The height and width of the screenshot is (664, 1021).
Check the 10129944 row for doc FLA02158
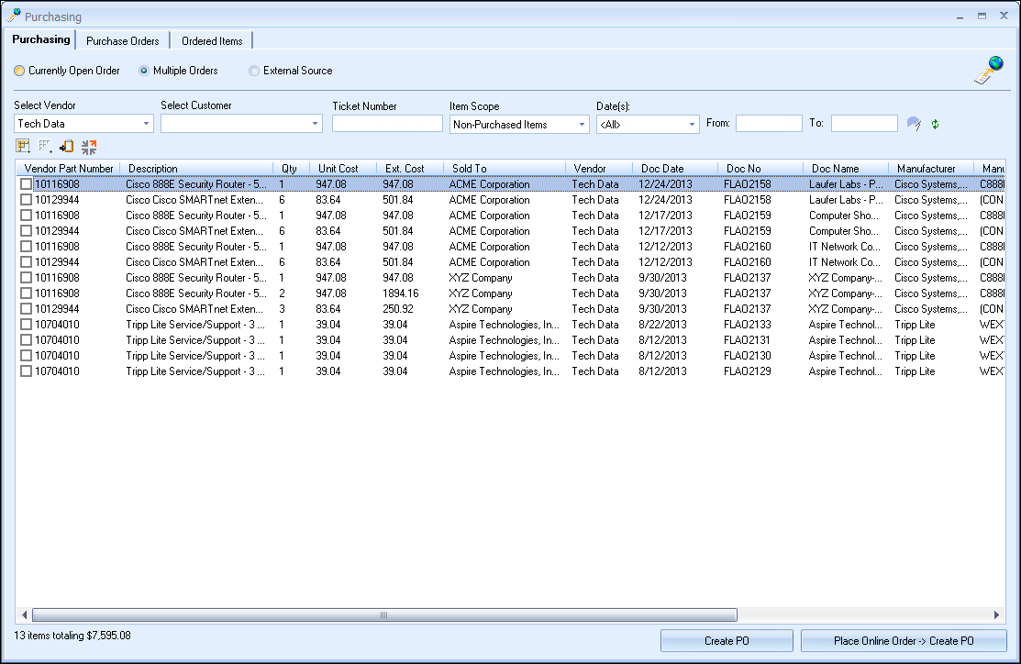26,200
